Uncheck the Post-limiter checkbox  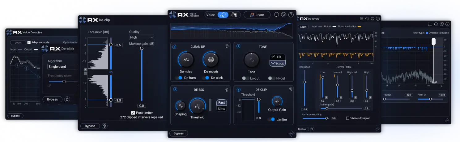[x=133, y=113]
